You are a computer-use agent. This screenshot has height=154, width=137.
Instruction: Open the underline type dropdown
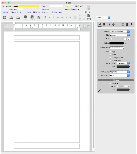click(x=123, y=63)
